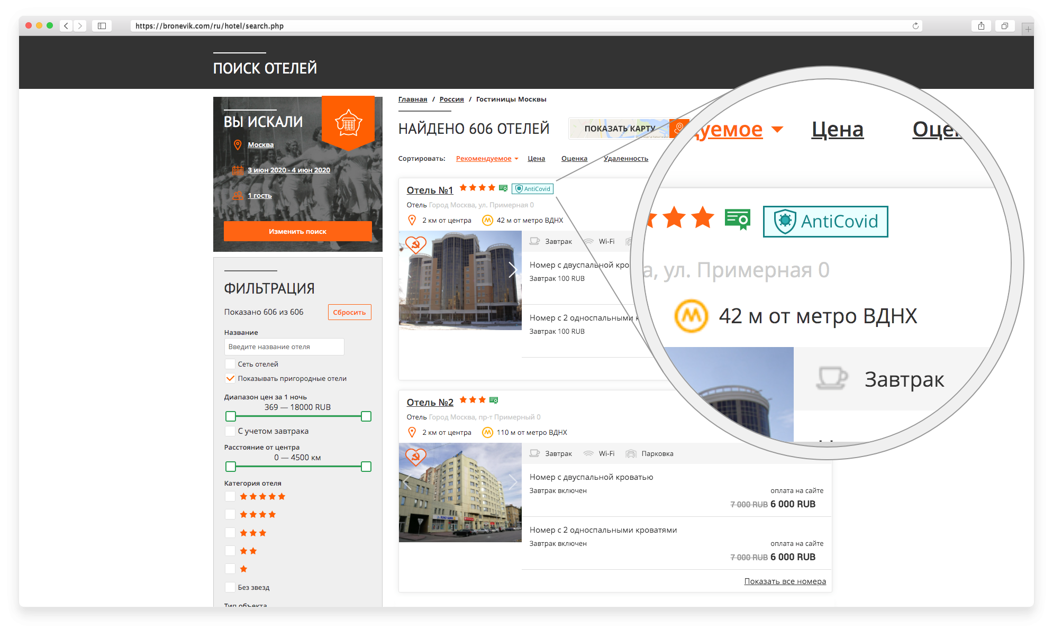
Task: Click the 1 гость link
Action: click(x=260, y=196)
